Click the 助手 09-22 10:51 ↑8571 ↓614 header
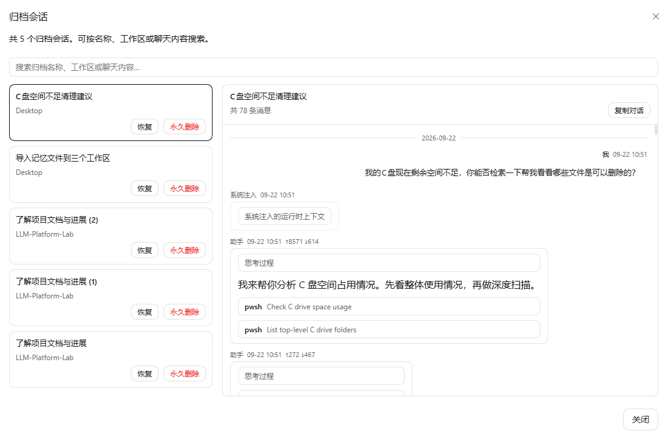The width and height of the screenshot is (668, 437). tap(274, 241)
